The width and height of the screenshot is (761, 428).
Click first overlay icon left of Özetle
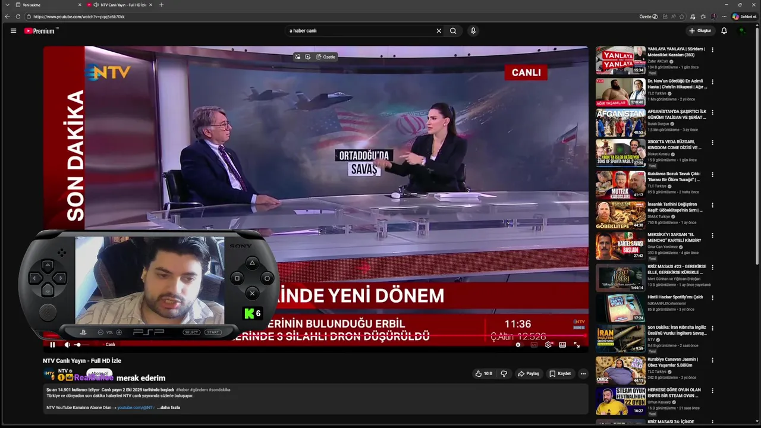point(297,56)
